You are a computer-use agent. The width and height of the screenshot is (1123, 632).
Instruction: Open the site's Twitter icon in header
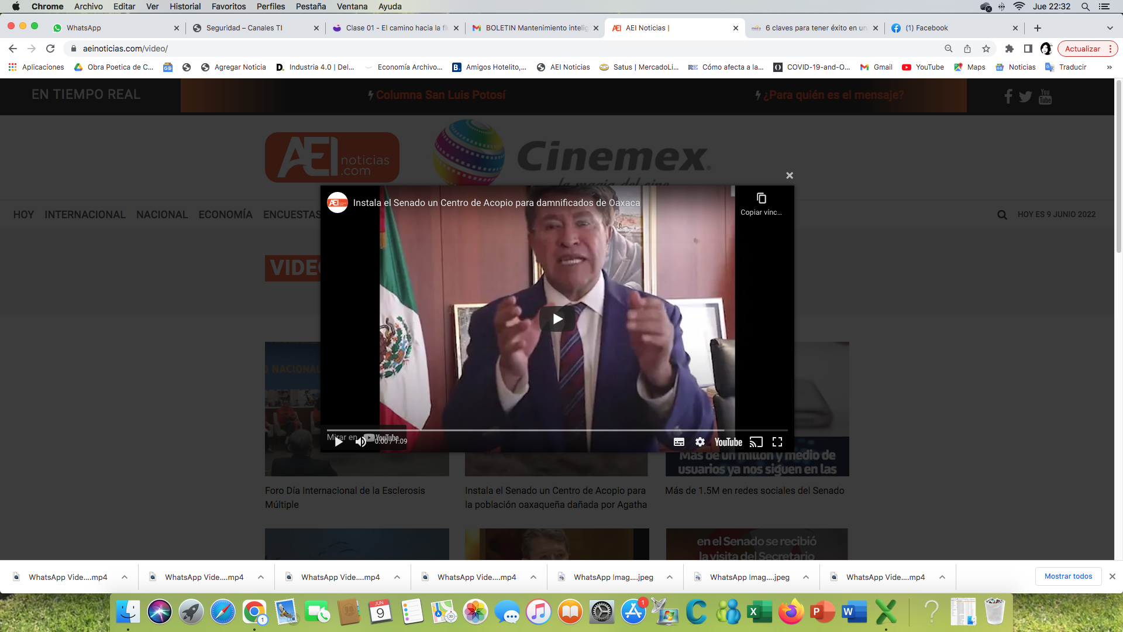pos(1025,97)
